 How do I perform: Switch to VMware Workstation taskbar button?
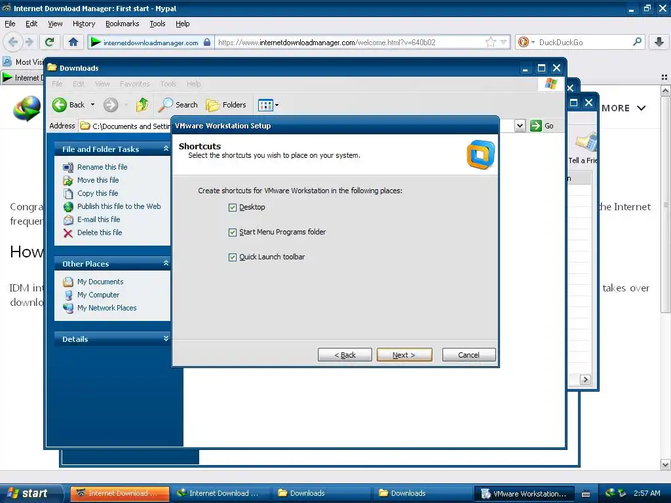(x=524, y=493)
